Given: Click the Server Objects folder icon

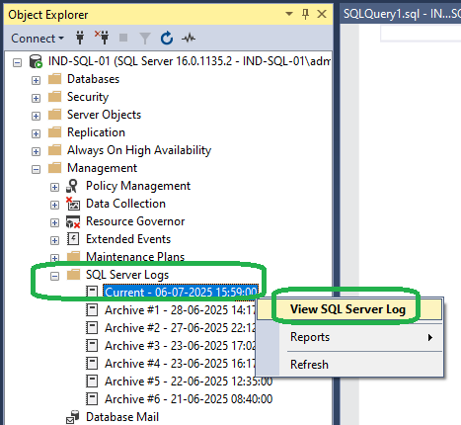Looking at the screenshot, I should tap(54, 115).
